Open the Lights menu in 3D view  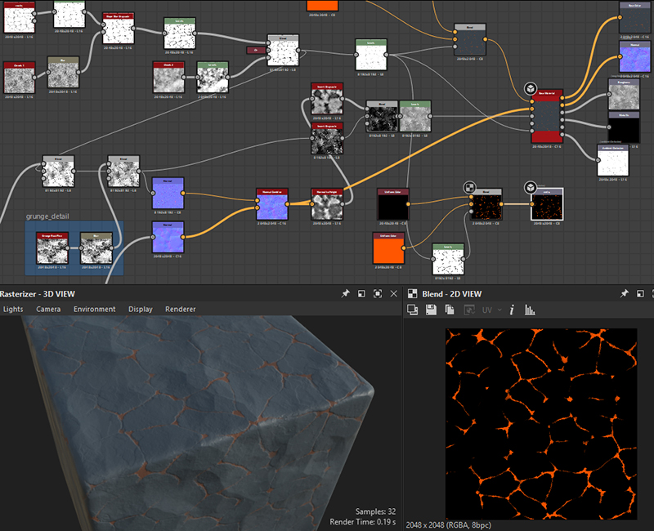pos(13,310)
